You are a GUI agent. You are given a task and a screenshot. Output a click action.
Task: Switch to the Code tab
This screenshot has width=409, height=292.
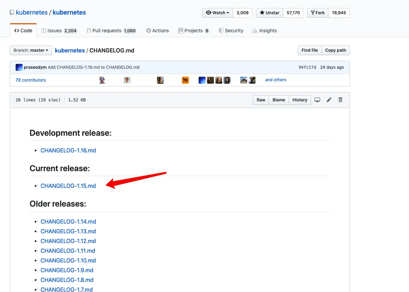(x=23, y=31)
